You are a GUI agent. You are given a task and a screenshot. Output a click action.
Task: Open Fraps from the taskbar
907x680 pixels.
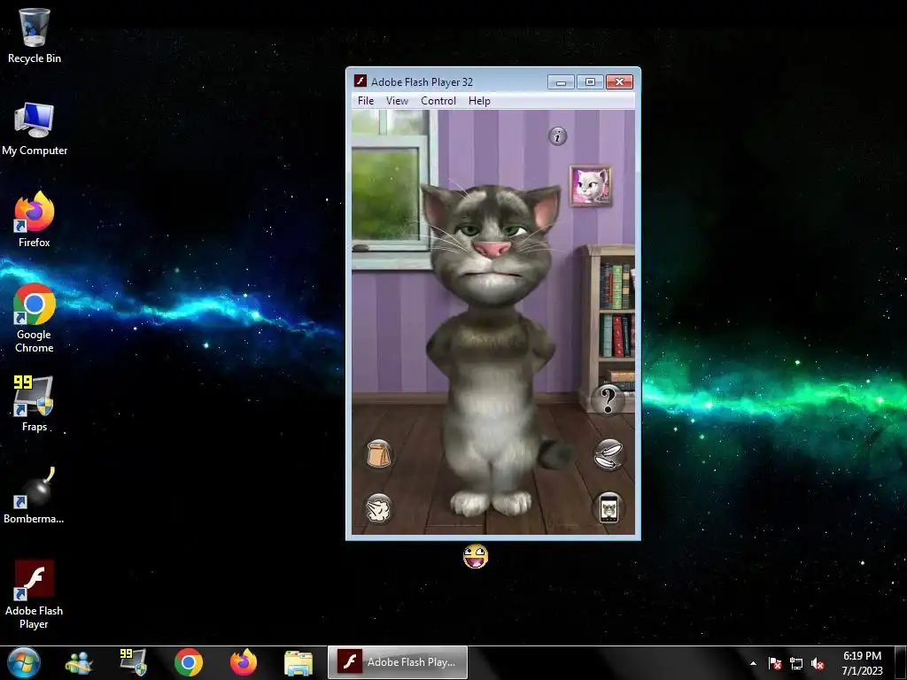[133, 662]
